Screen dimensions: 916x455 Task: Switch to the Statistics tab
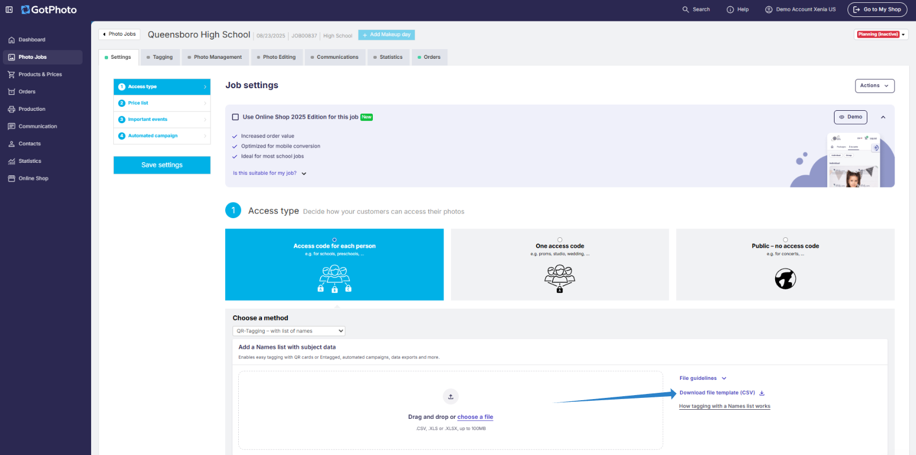(388, 57)
